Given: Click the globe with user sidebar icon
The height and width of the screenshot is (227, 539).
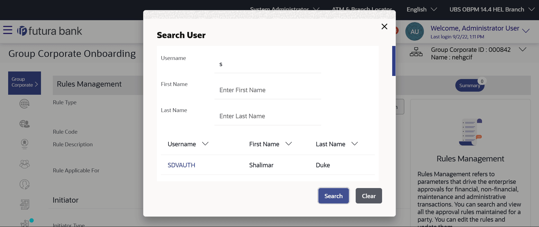Looking at the screenshot, I should [x=24, y=124].
